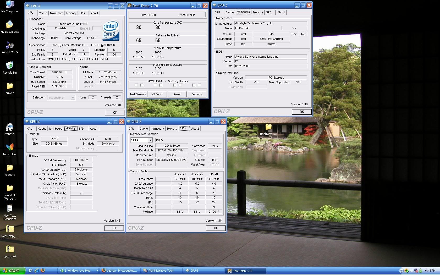Click the Level 2 cache value 6144 KBytes
This screenshot has width=440, height=275.
pos(108,82)
